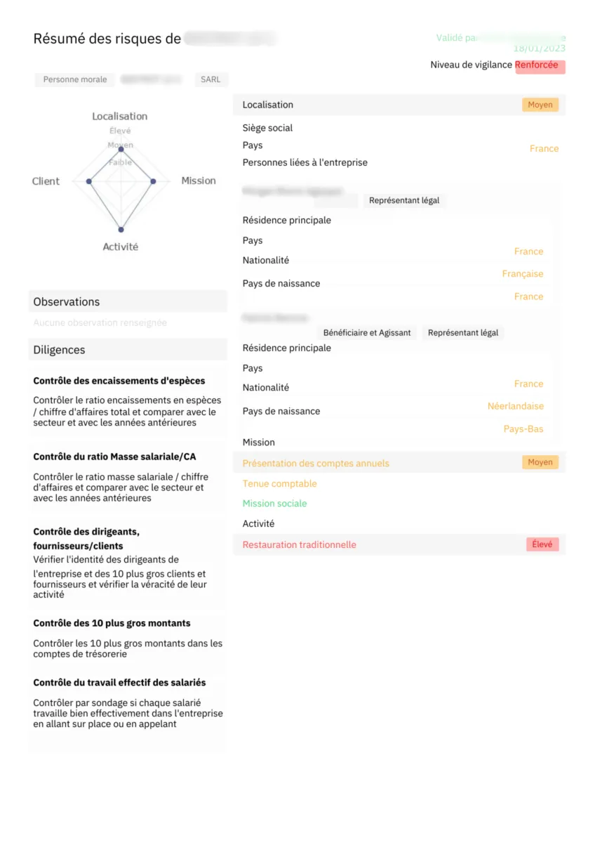Select the "Personne morale" tag
The width and height of the screenshot is (595, 843).
click(75, 79)
